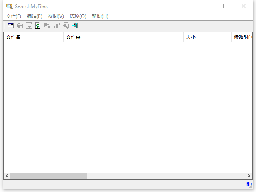Click the Exit door toolbar icon
The height and width of the screenshot is (192, 256).
[75, 26]
